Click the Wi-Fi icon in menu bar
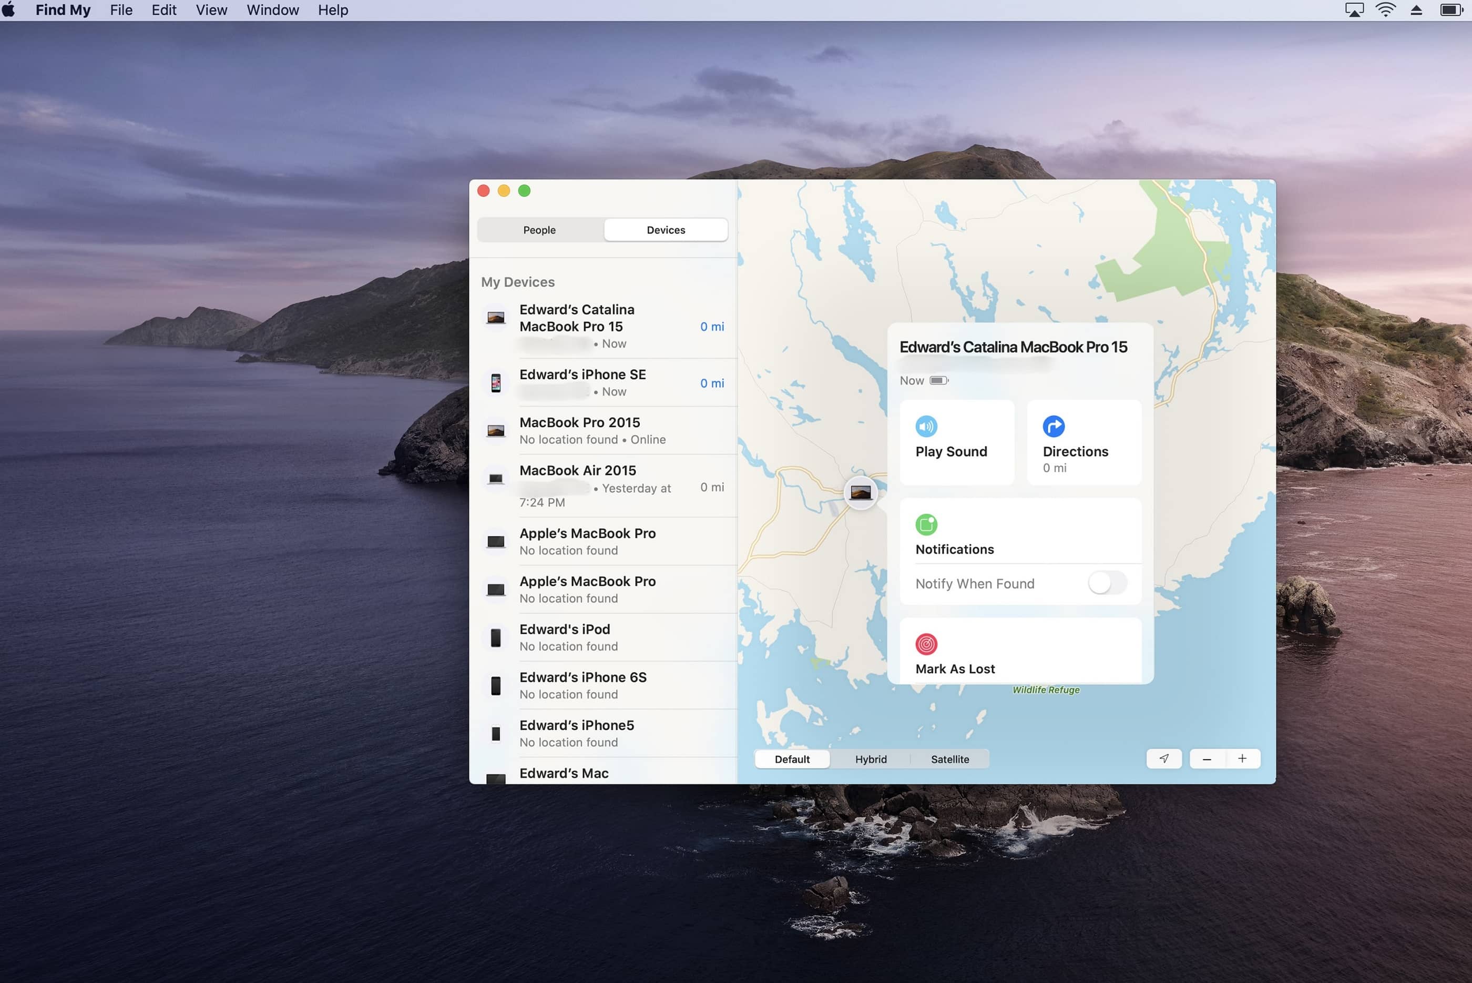 point(1386,10)
